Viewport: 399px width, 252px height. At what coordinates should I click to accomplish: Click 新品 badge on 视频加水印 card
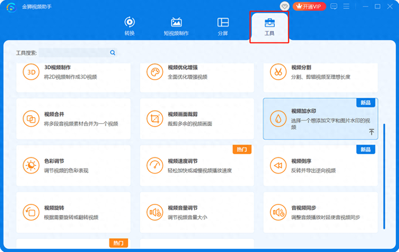click(x=366, y=103)
